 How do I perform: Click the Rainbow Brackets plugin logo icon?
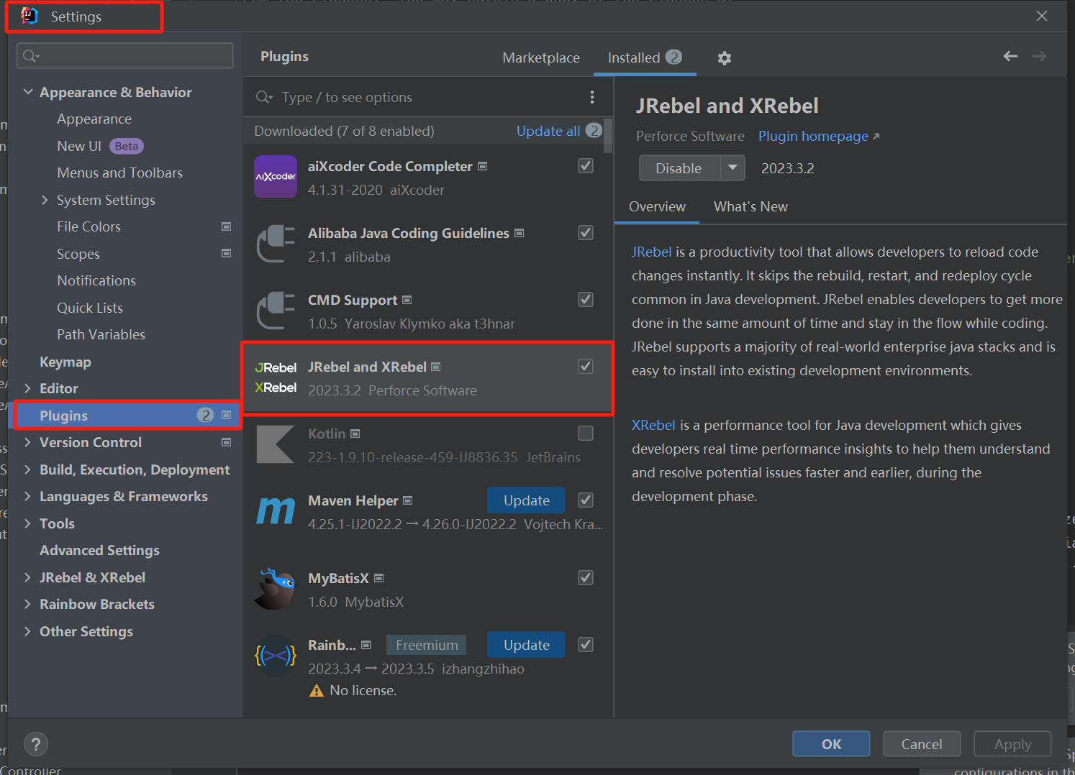(276, 656)
